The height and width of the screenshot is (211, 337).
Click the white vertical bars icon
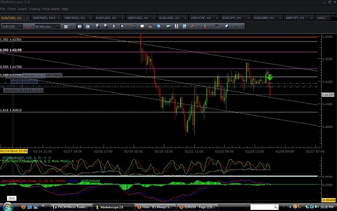click(176, 26)
